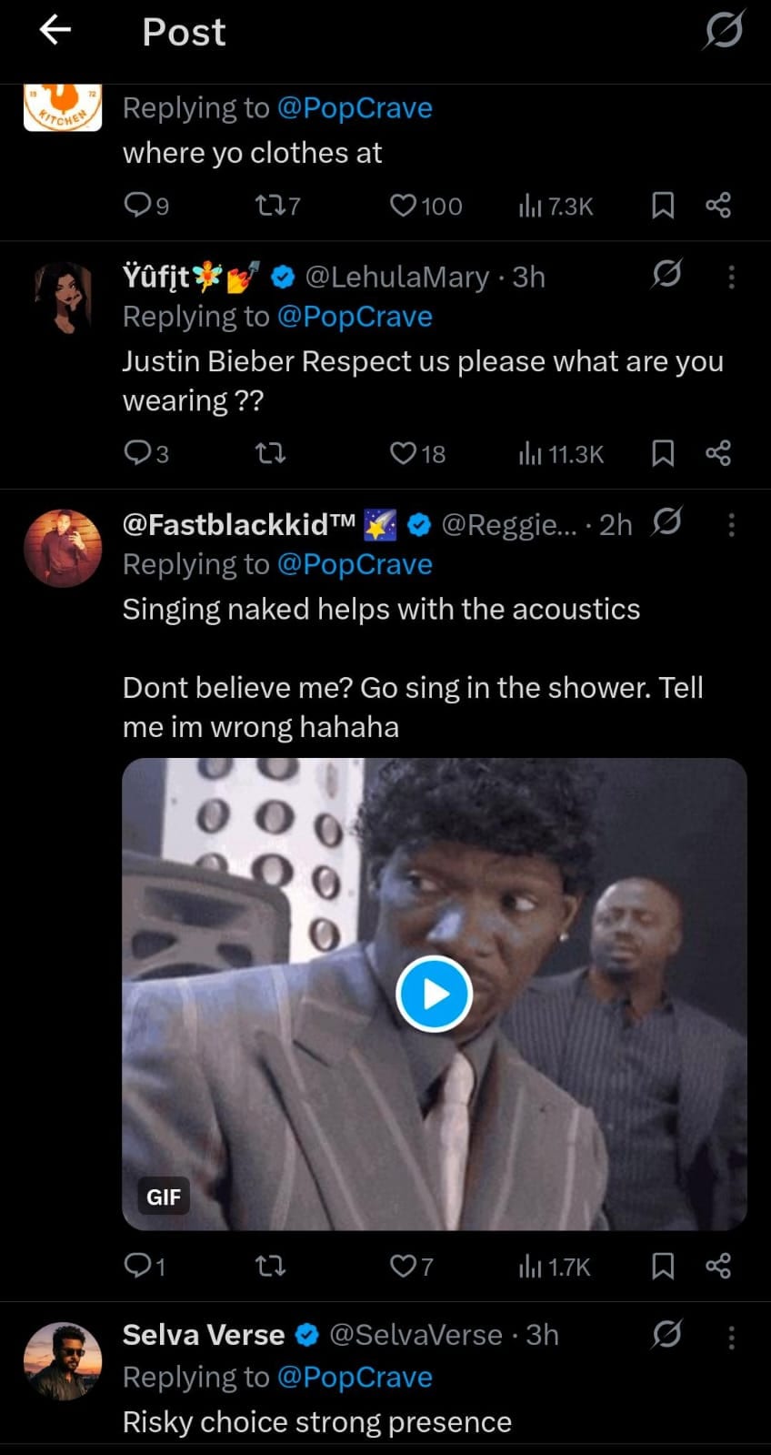This screenshot has width=771, height=1455.
Task: Open Fastblackkid's profile avatar
Action: 62,548
